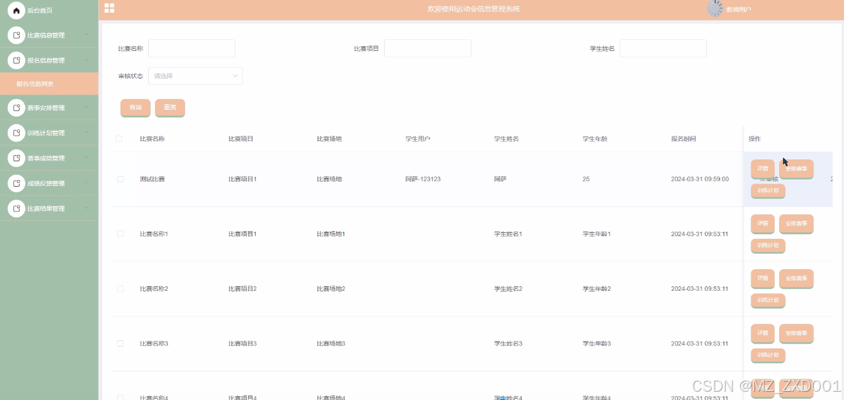Click the 学生年龄2 cell
Image resolution: width=844 pixels, height=400 pixels.
tap(597, 289)
